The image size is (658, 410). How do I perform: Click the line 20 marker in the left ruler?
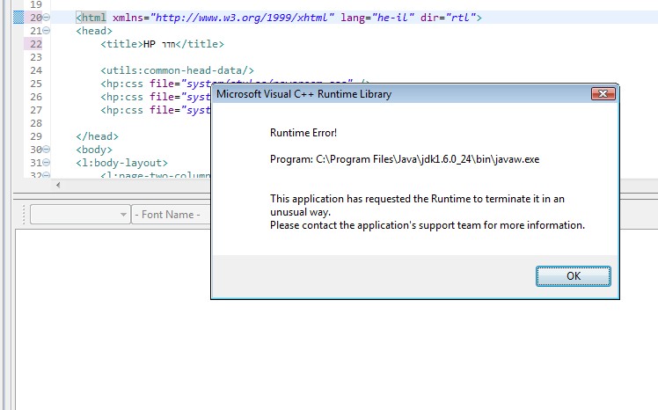(x=18, y=18)
